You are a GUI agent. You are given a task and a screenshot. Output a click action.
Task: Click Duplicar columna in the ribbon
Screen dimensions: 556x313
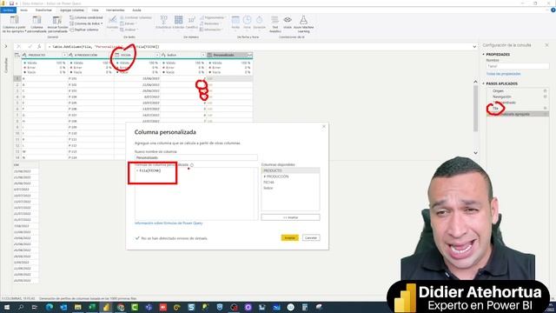tap(84, 30)
